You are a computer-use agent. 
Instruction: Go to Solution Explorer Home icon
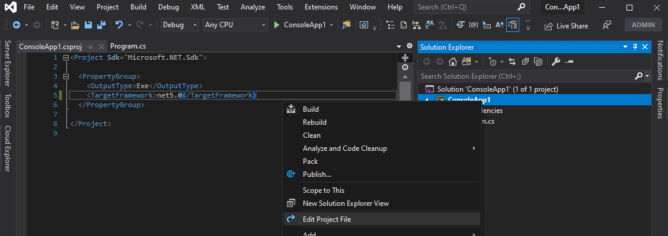pyautogui.click(x=453, y=62)
